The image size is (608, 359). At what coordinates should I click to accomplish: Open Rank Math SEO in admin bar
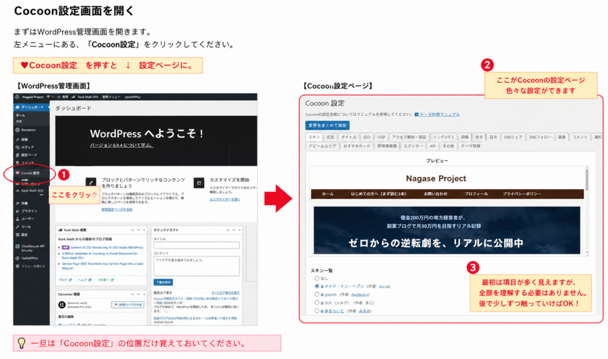pyautogui.click(x=85, y=97)
